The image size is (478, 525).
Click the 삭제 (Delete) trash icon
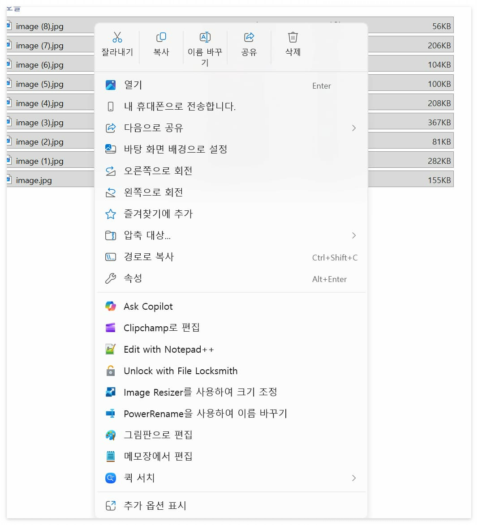click(x=292, y=37)
